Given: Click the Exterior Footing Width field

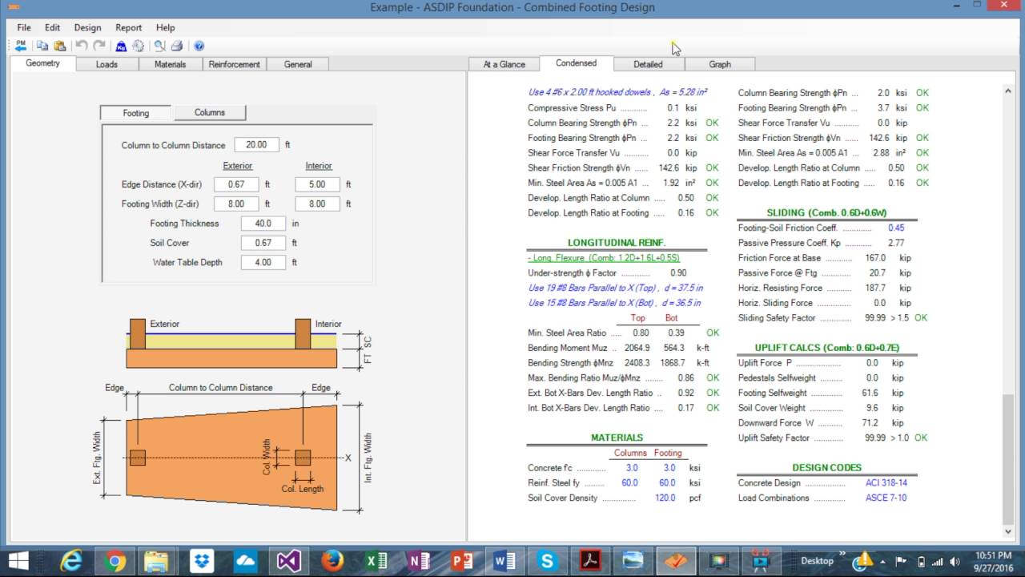Looking at the screenshot, I should [x=236, y=204].
